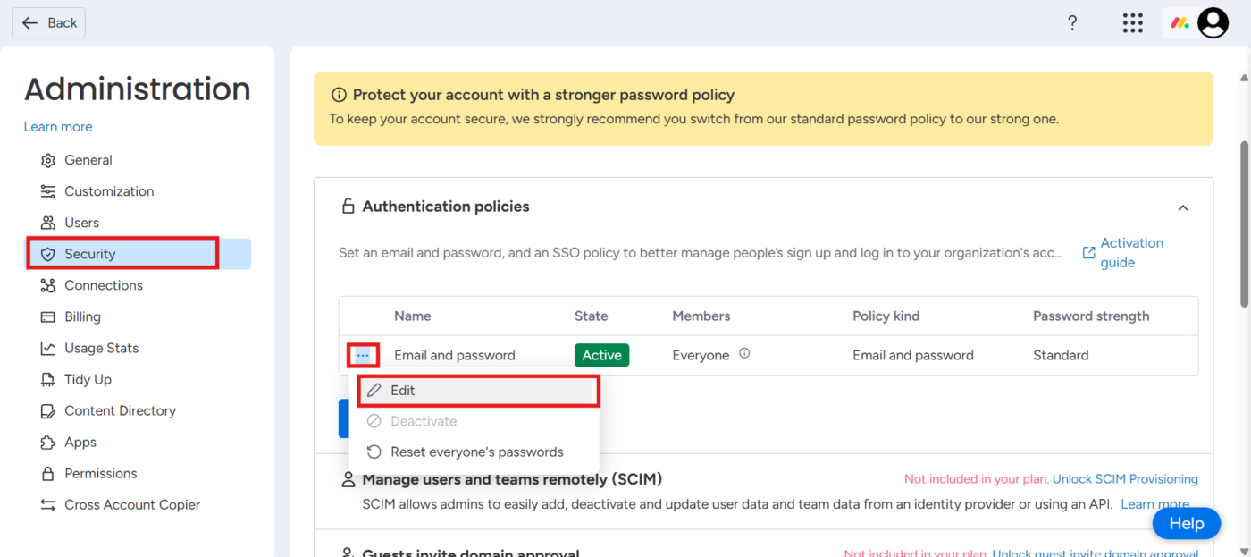
Task: Click the Activation guide external link icon
Action: (x=1088, y=253)
